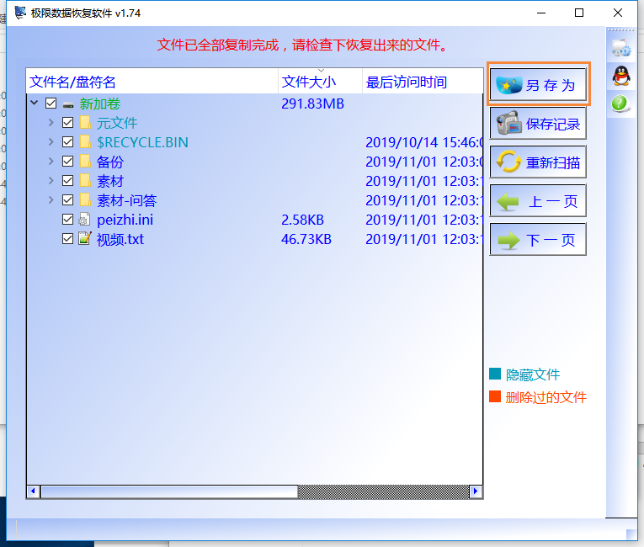Screen dimensions: 644x547
Task: Sort by 文件名/盘符名 column header
Action: [x=152, y=82]
